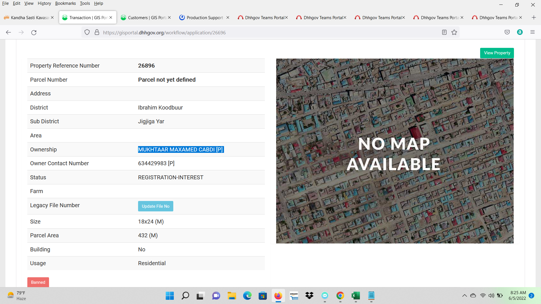Bookmark this page with the star
Image resolution: width=541 pixels, height=304 pixels.
click(454, 32)
